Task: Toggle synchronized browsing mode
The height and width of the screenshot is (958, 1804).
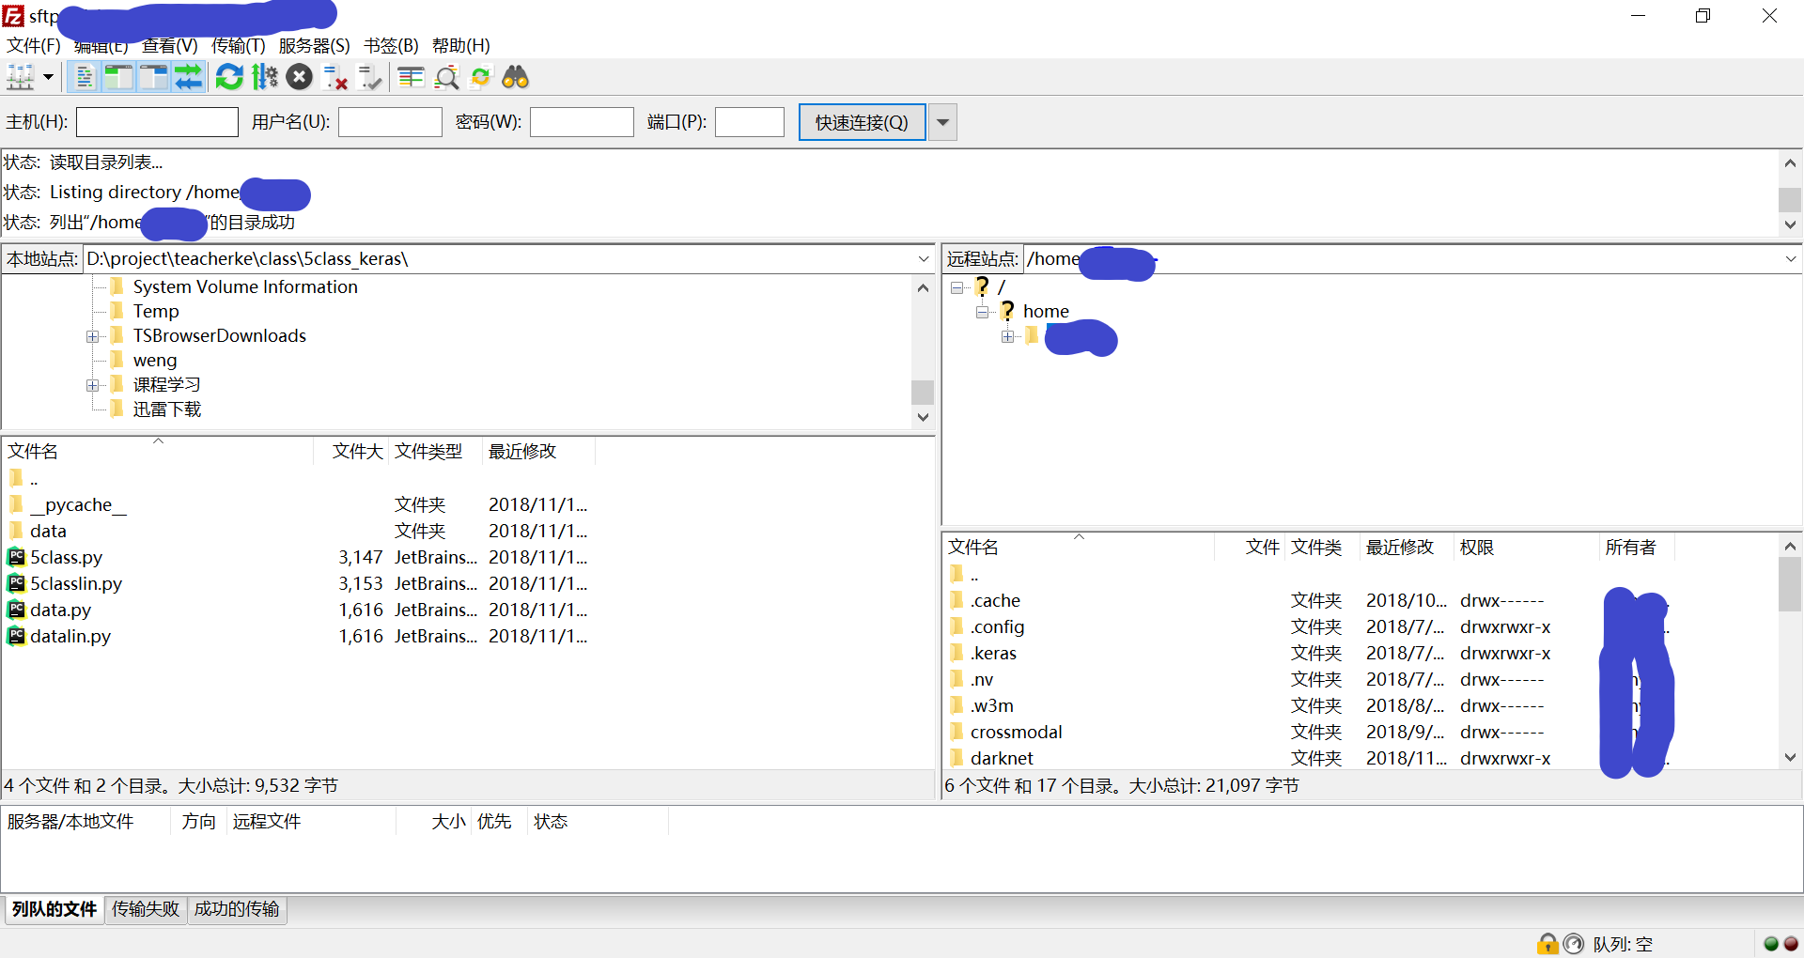Action: 480,77
